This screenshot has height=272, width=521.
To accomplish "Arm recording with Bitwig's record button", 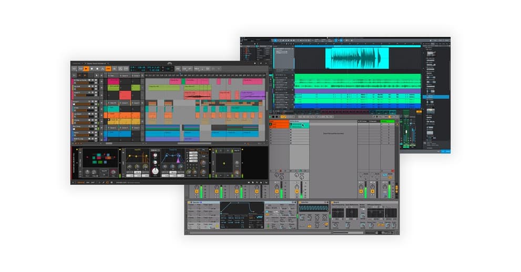I will [x=97, y=69].
